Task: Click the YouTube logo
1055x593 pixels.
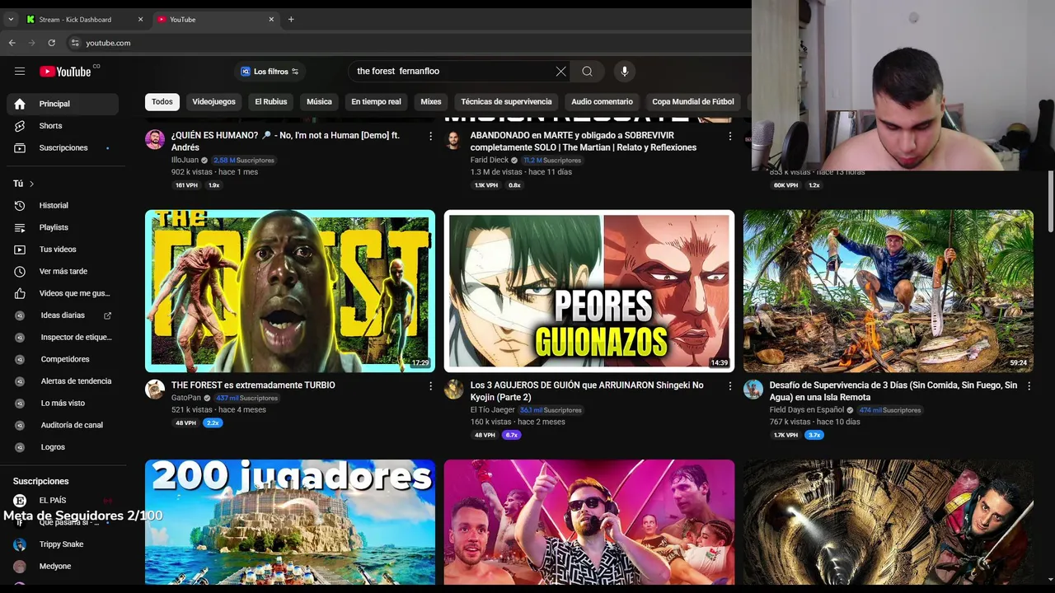Action: [65, 72]
